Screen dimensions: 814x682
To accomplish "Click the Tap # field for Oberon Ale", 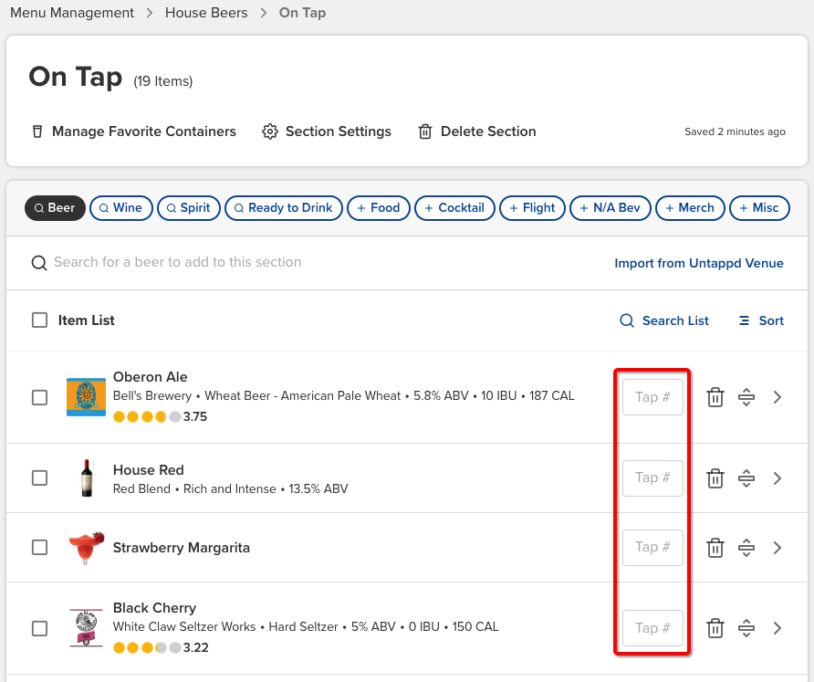I will pyautogui.click(x=652, y=396).
